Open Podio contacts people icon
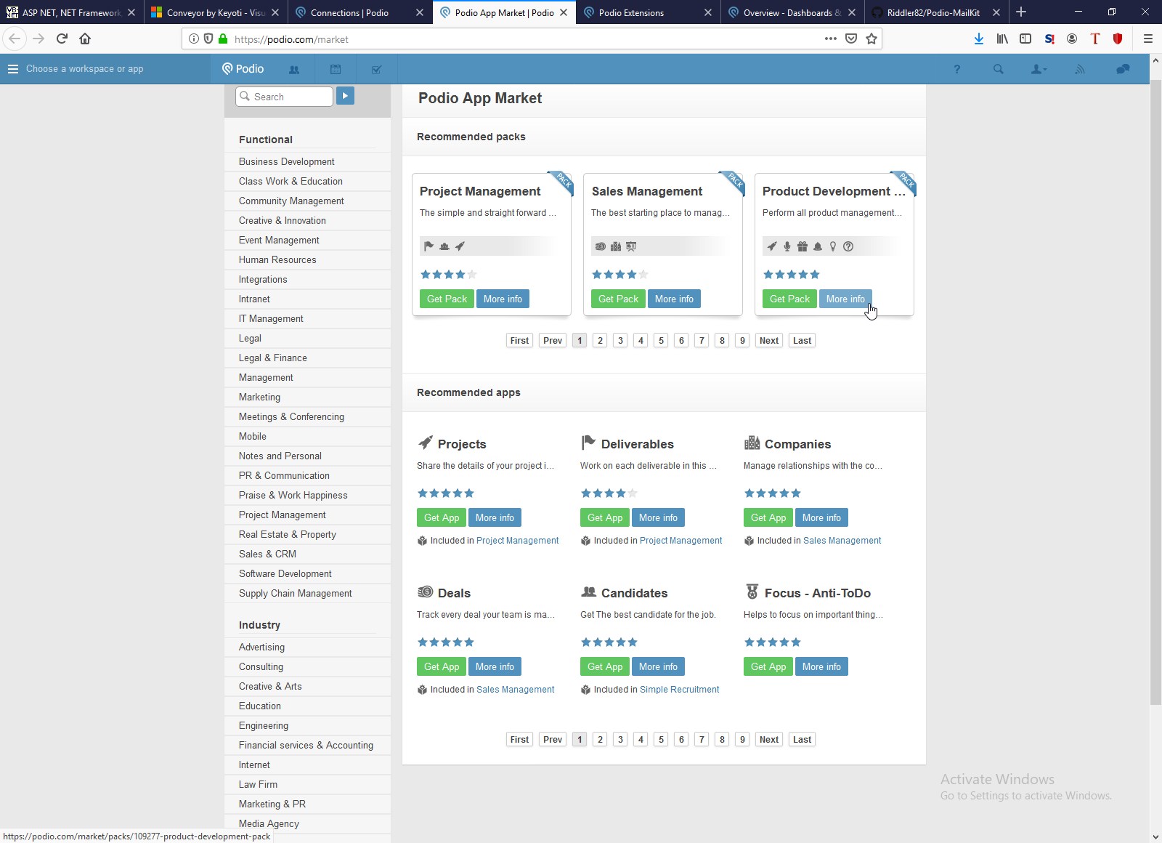1162x843 pixels. [x=294, y=70]
